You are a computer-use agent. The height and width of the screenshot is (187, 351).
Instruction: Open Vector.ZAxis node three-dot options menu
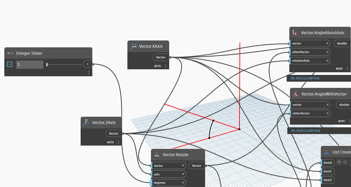point(118,142)
